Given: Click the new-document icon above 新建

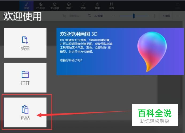Looking at the screenshot, I should [25, 40].
